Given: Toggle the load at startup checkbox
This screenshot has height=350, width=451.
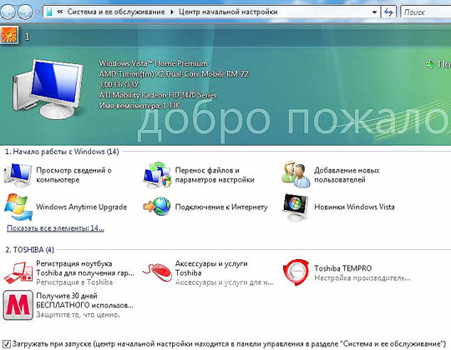Looking at the screenshot, I should tap(7, 343).
